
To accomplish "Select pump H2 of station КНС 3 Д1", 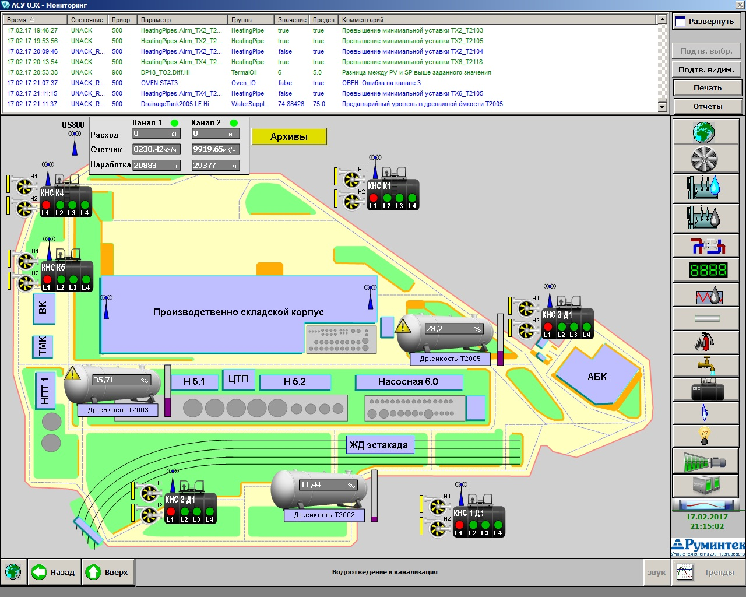I will [x=527, y=331].
